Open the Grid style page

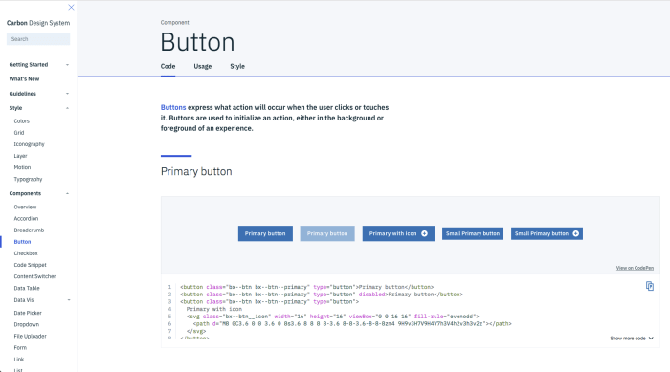[x=19, y=132]
